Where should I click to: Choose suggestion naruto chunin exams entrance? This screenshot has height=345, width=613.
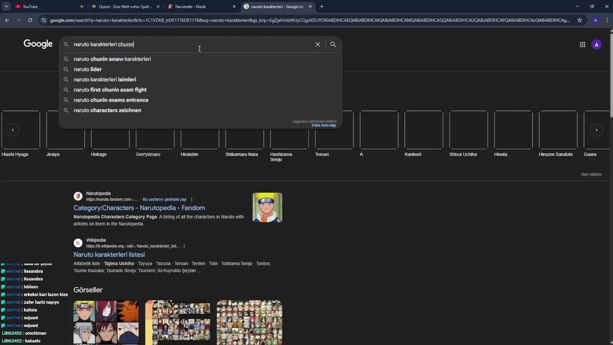200,100
